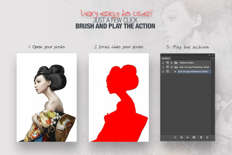Click the open folder icon of Epic Grunge set
This screenshot has height=155, width=232.
point(176,67)
